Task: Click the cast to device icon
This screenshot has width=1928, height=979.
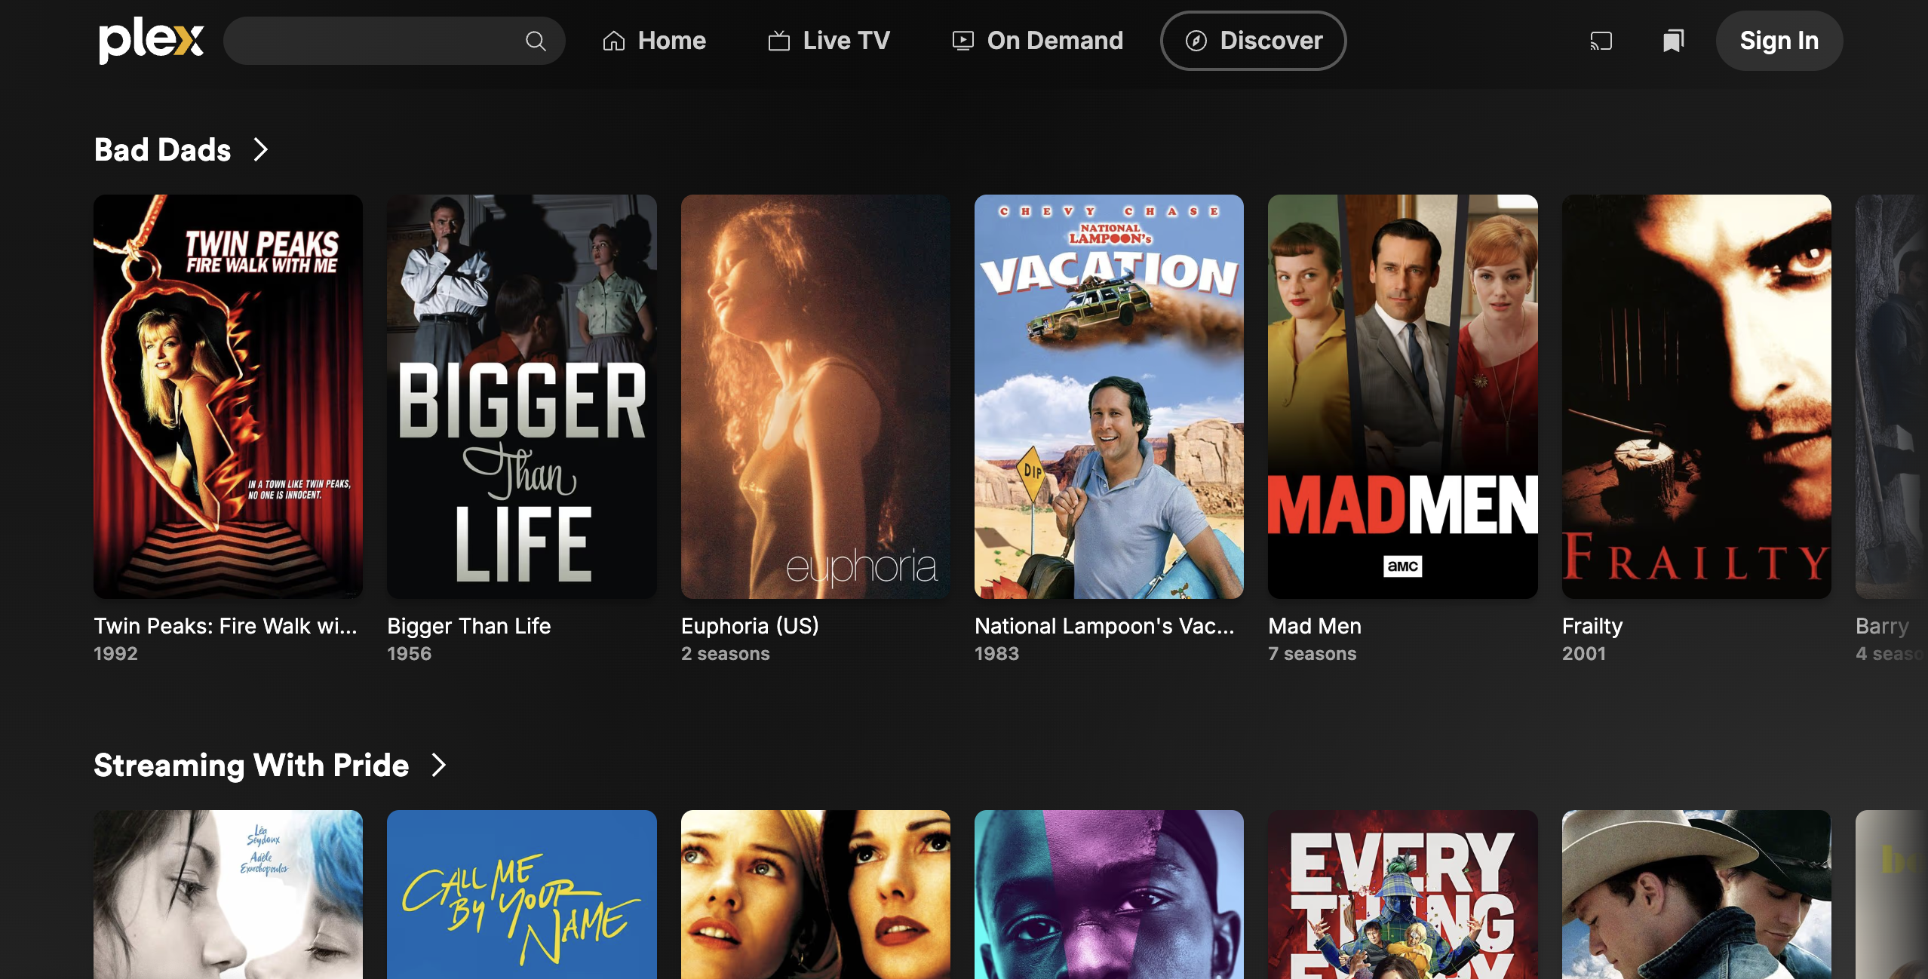Action: tap(1601, 41)
